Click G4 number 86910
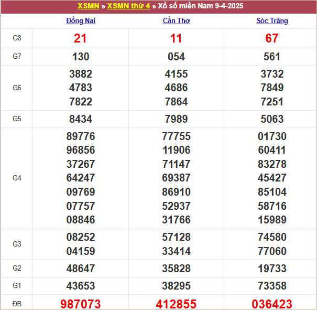The height and width of the screenshot is (310, 317). pos(176,192)
